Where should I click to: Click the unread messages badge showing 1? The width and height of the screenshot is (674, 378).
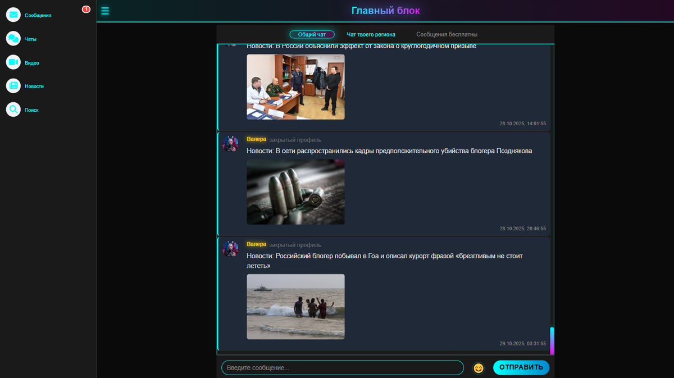pyautogui.click(x=86, y=9)
